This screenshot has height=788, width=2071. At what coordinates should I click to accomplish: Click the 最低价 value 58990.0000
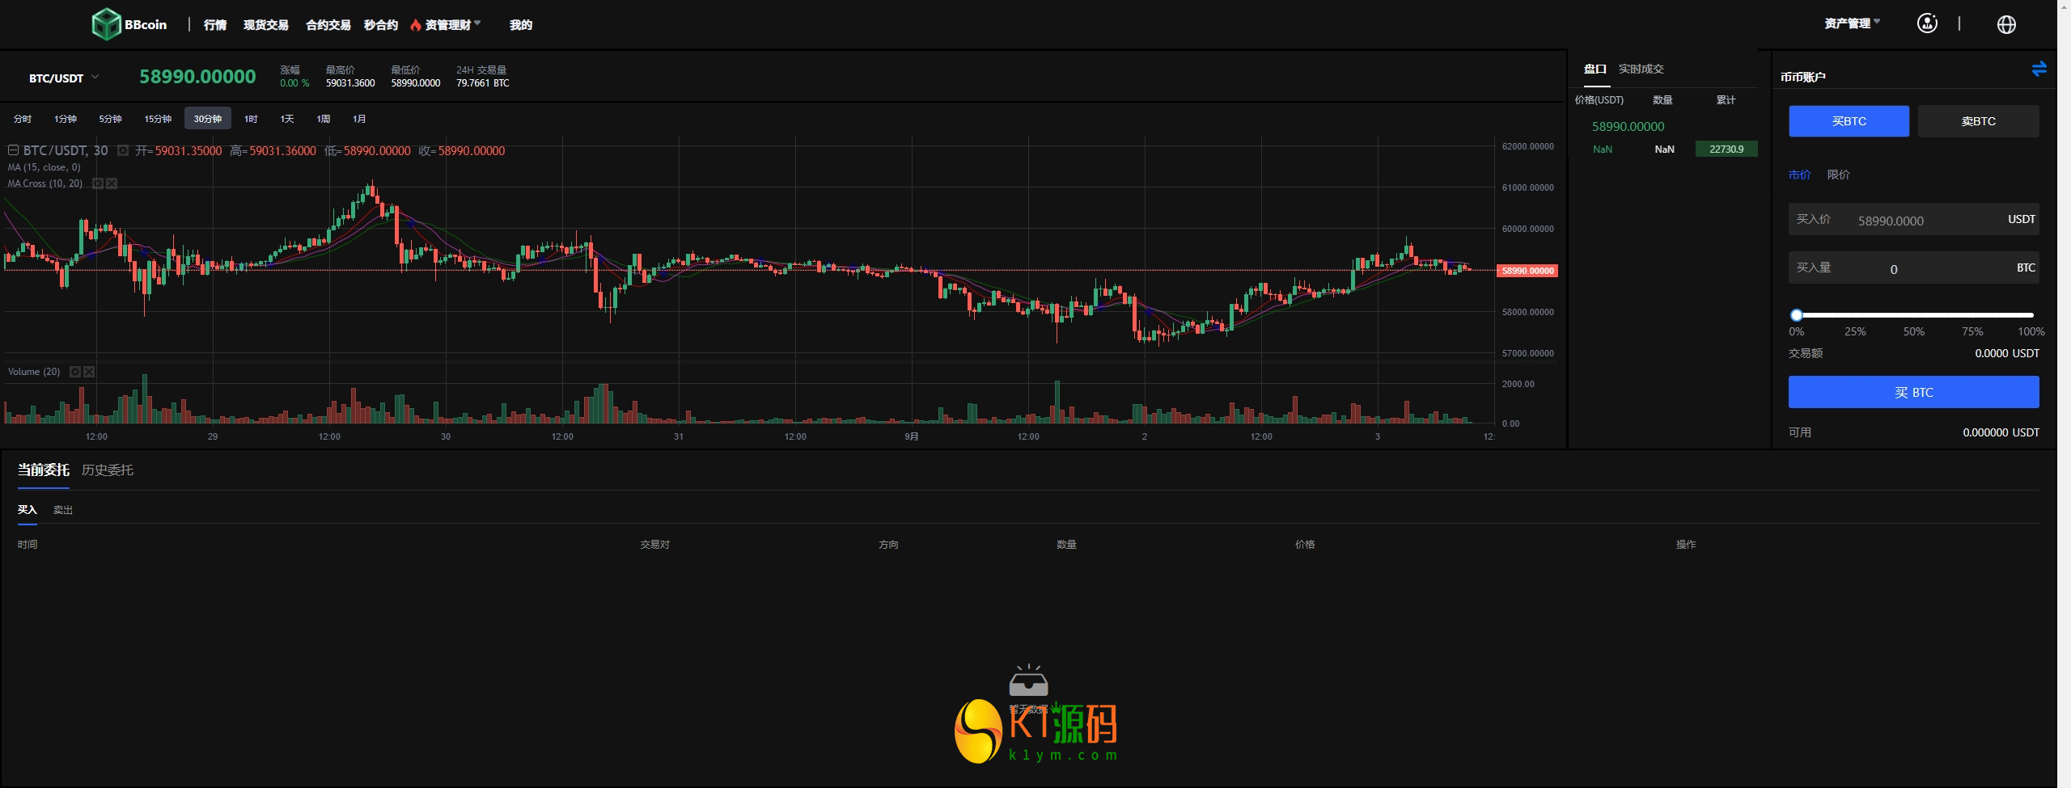[x=416, y=83]
